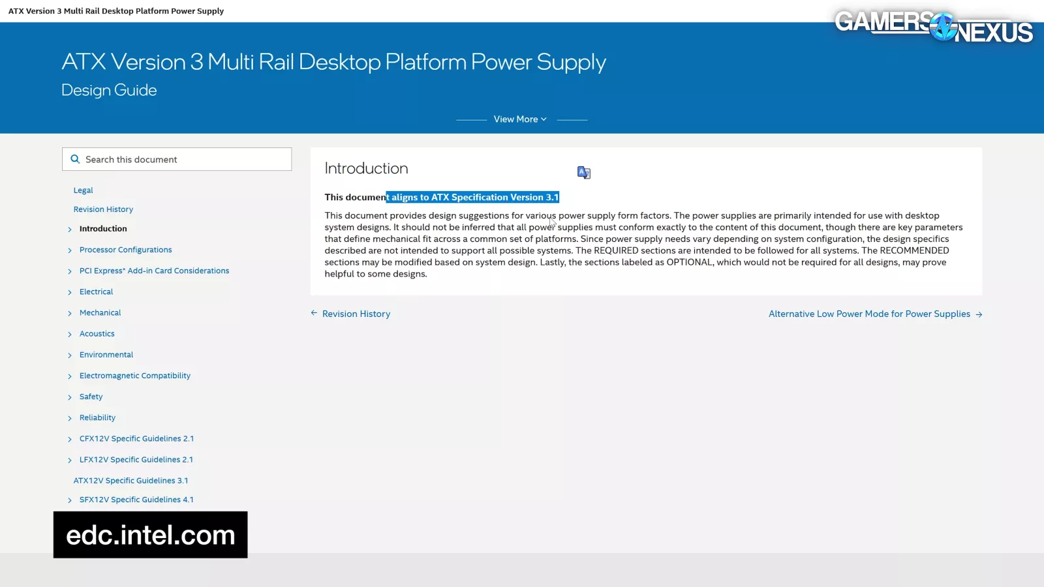Expand the Mechanical section chevron
The height and width of the screenshot is (587, 1044).
click(x=70, y=313)
